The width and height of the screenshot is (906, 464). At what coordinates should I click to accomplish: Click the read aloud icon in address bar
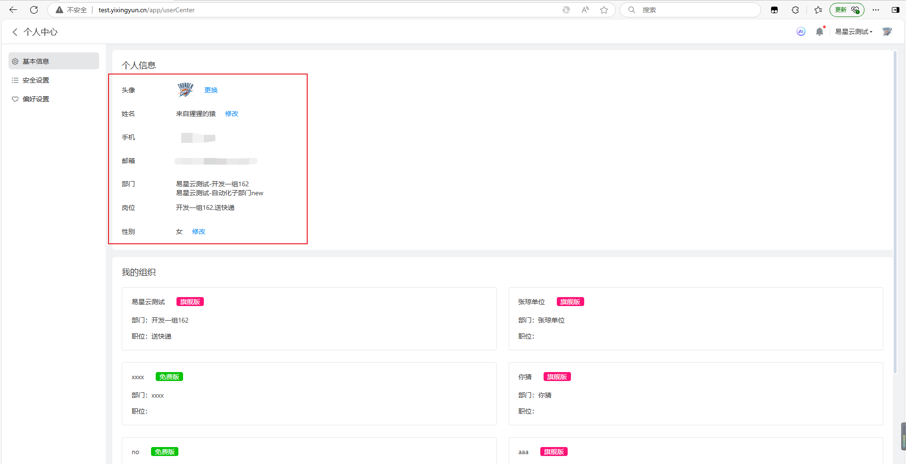click(x=585, y=10)
